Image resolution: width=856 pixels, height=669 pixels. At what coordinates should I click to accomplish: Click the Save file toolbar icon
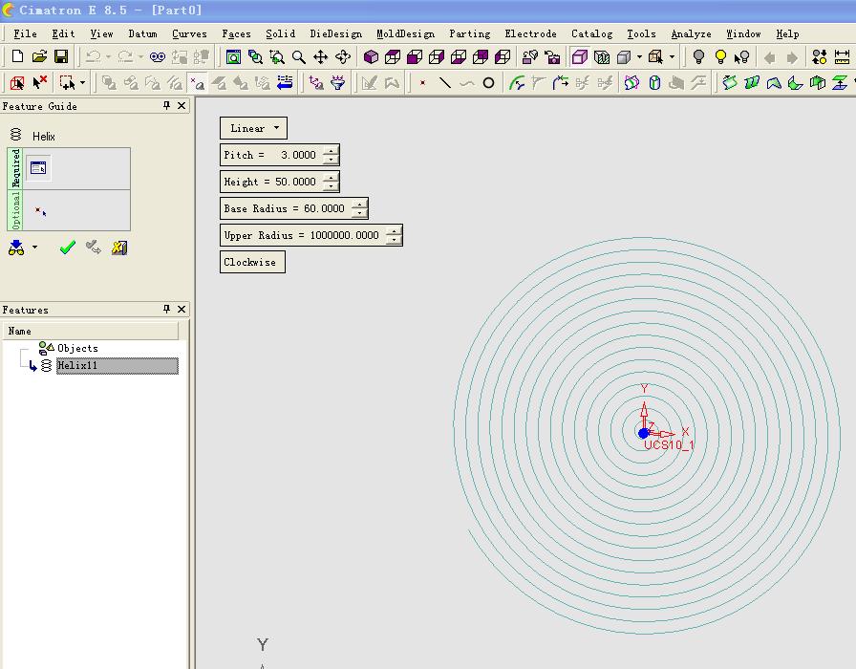(61, 57)
